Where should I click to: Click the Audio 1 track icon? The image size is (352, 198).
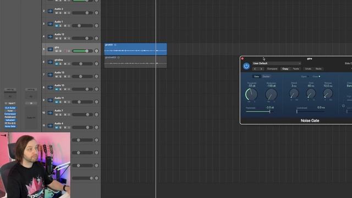click(x=50, y=24)
